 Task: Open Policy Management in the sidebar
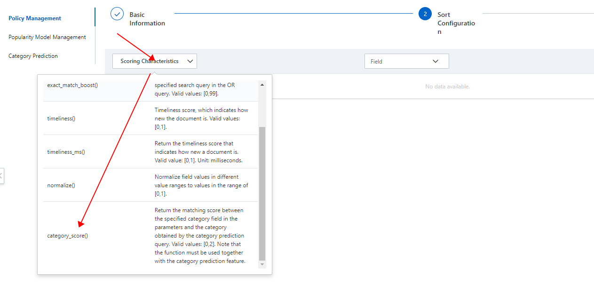coord(35,18)
